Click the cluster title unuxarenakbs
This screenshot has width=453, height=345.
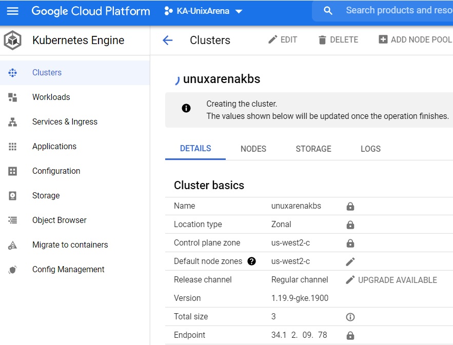(222, 79)
